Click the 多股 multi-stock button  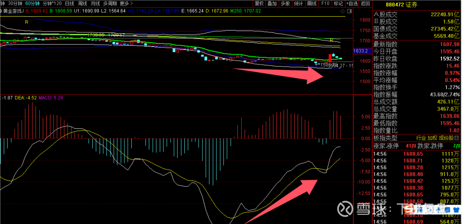pos(285,3)
